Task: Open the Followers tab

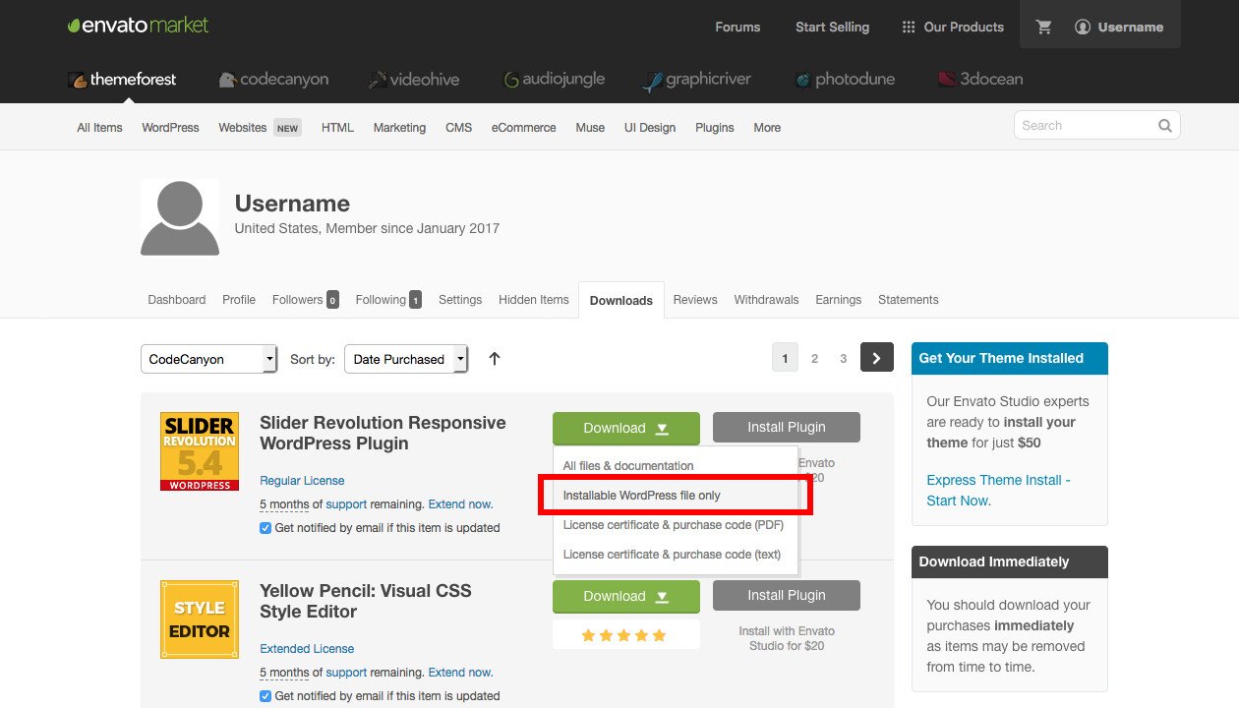Action: (x=305, y=300)
